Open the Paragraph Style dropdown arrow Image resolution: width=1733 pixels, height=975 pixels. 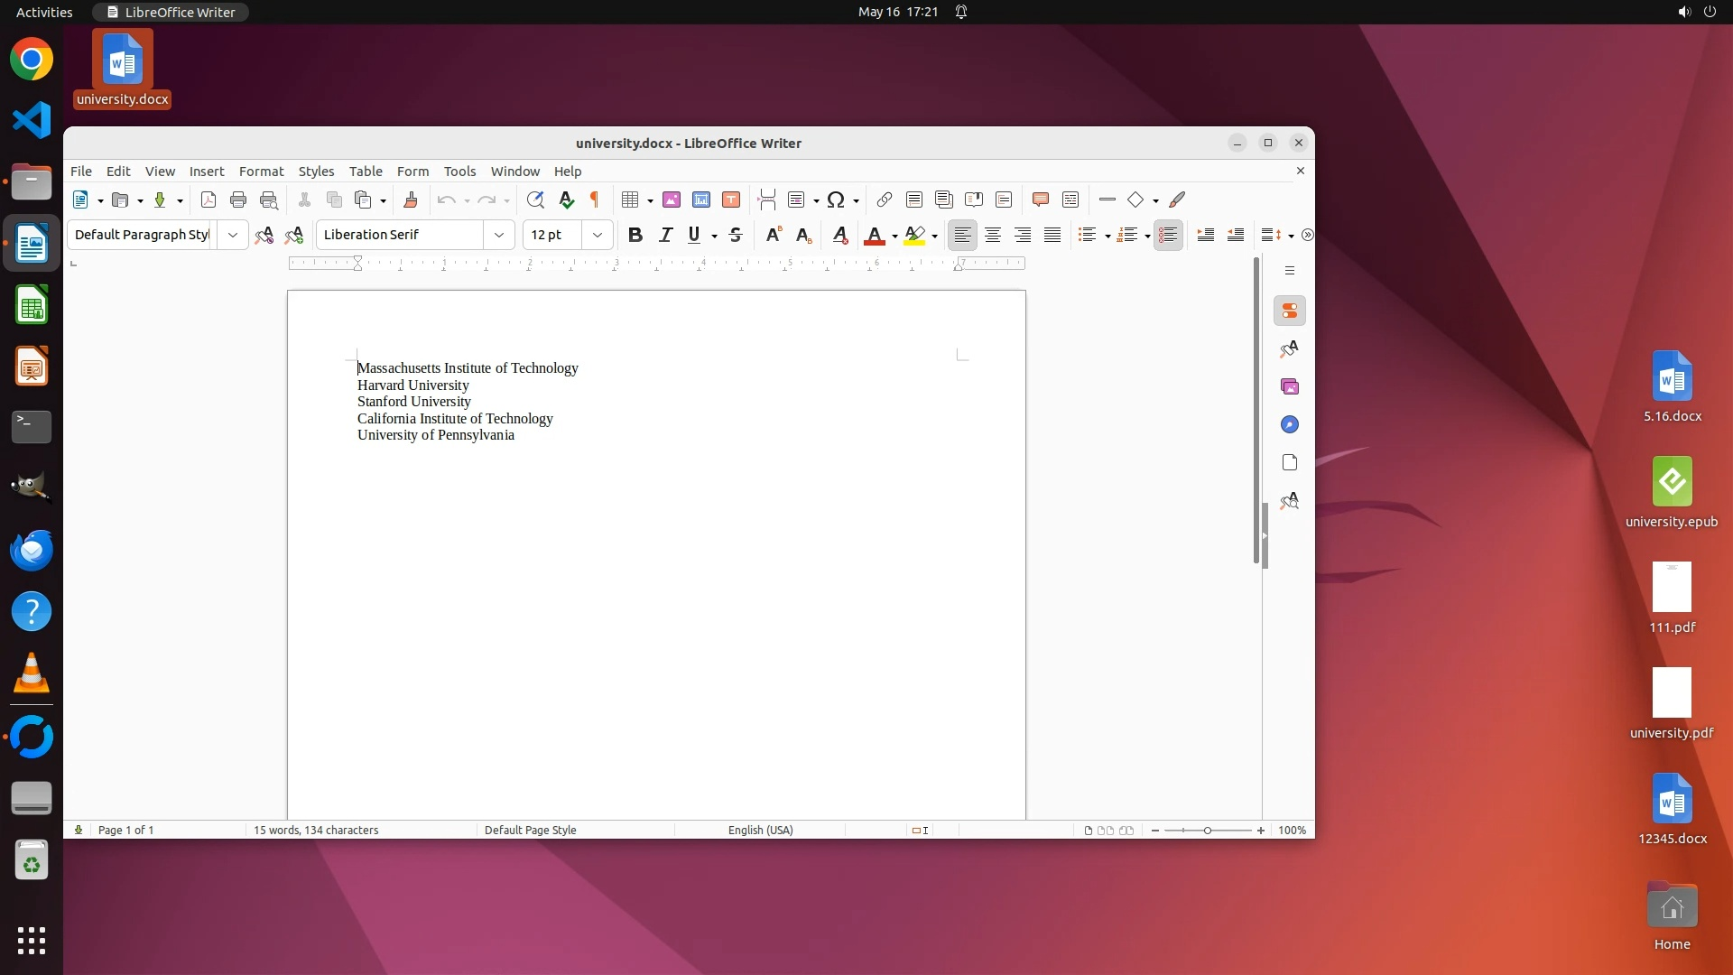(233, 236)
